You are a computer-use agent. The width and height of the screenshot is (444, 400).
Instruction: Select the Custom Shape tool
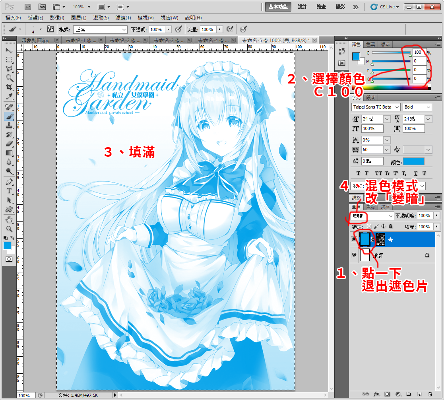pyautogui.click(x=9, y=210)
